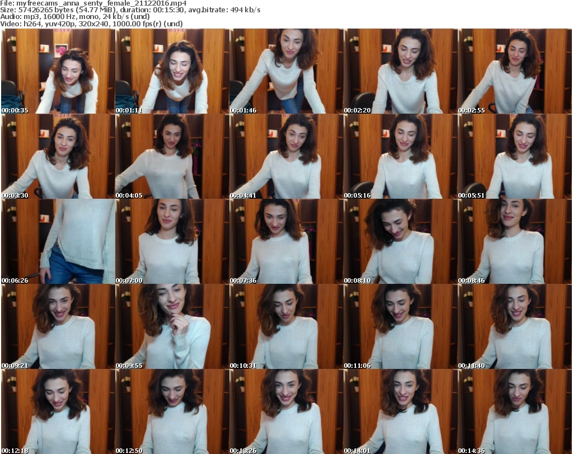Click the 00:07:00 frame thumbnail
The image size is (573, 454).
click(x=172, y=242)
